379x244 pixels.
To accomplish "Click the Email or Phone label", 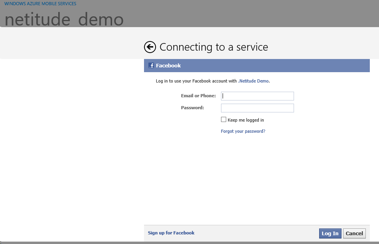I will pyautogui.click(x=198, y=96).
